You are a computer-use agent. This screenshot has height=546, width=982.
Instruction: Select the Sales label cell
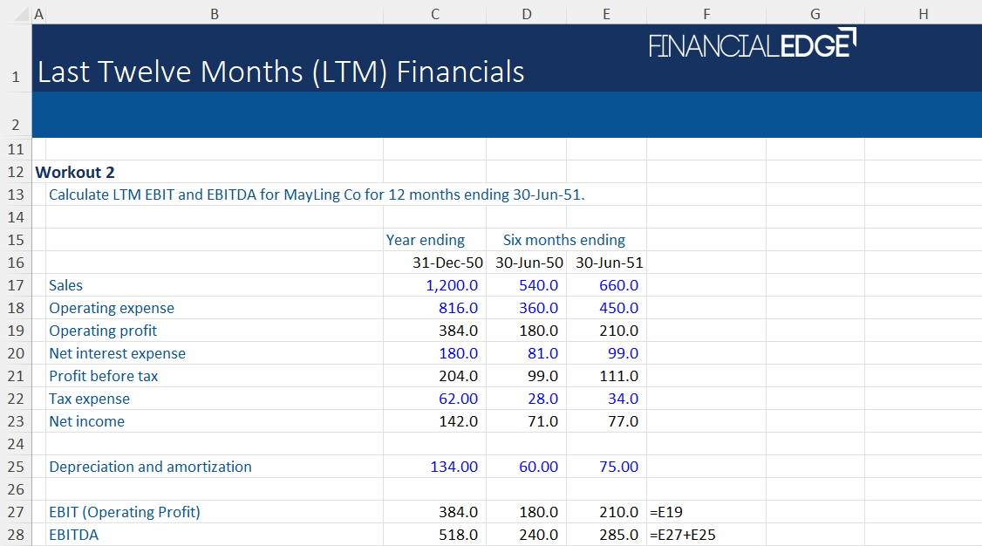click(x=65, y=285)
